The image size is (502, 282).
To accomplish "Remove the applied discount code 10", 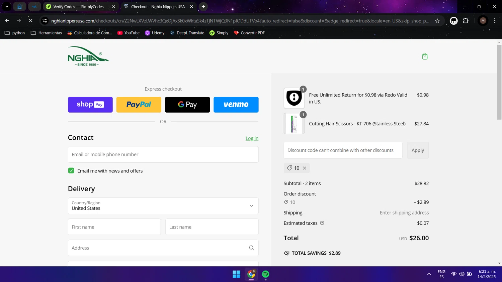I will 305,168.
